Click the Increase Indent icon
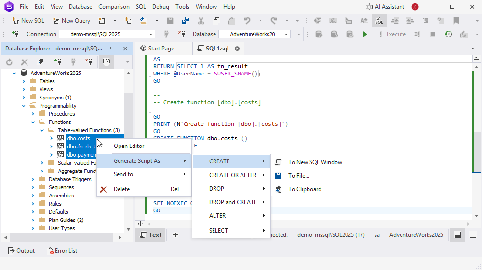Screen dimensions: 482x270 410,21
